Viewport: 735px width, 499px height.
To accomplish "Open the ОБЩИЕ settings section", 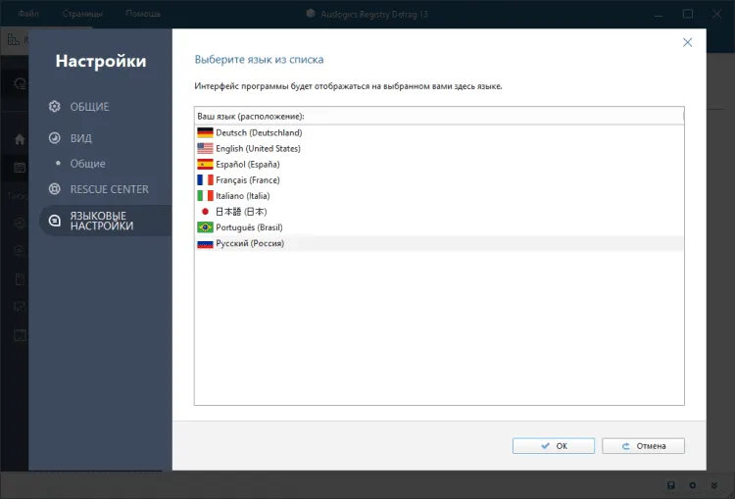I will pos(89,107).
